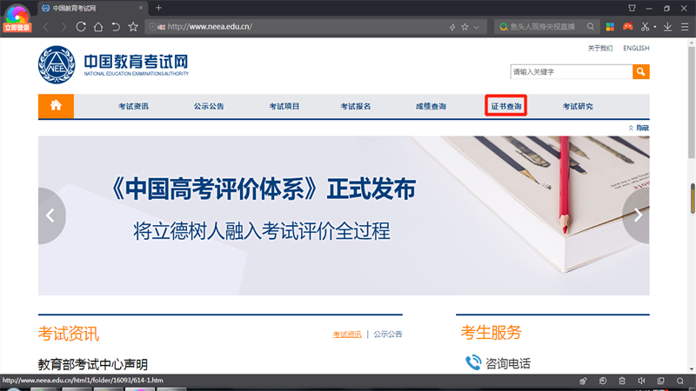This screenshot has width=696, height=391.
Task: Reload the page with refresh icon
Action: click(x=81, y=27)
